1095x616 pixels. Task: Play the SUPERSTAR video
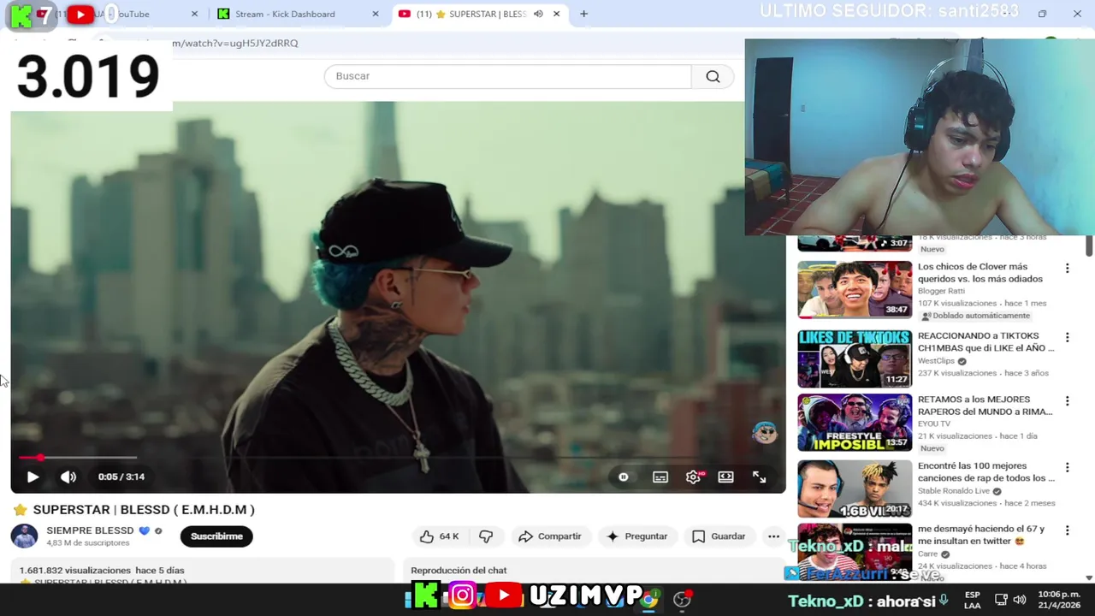point(33,477)
